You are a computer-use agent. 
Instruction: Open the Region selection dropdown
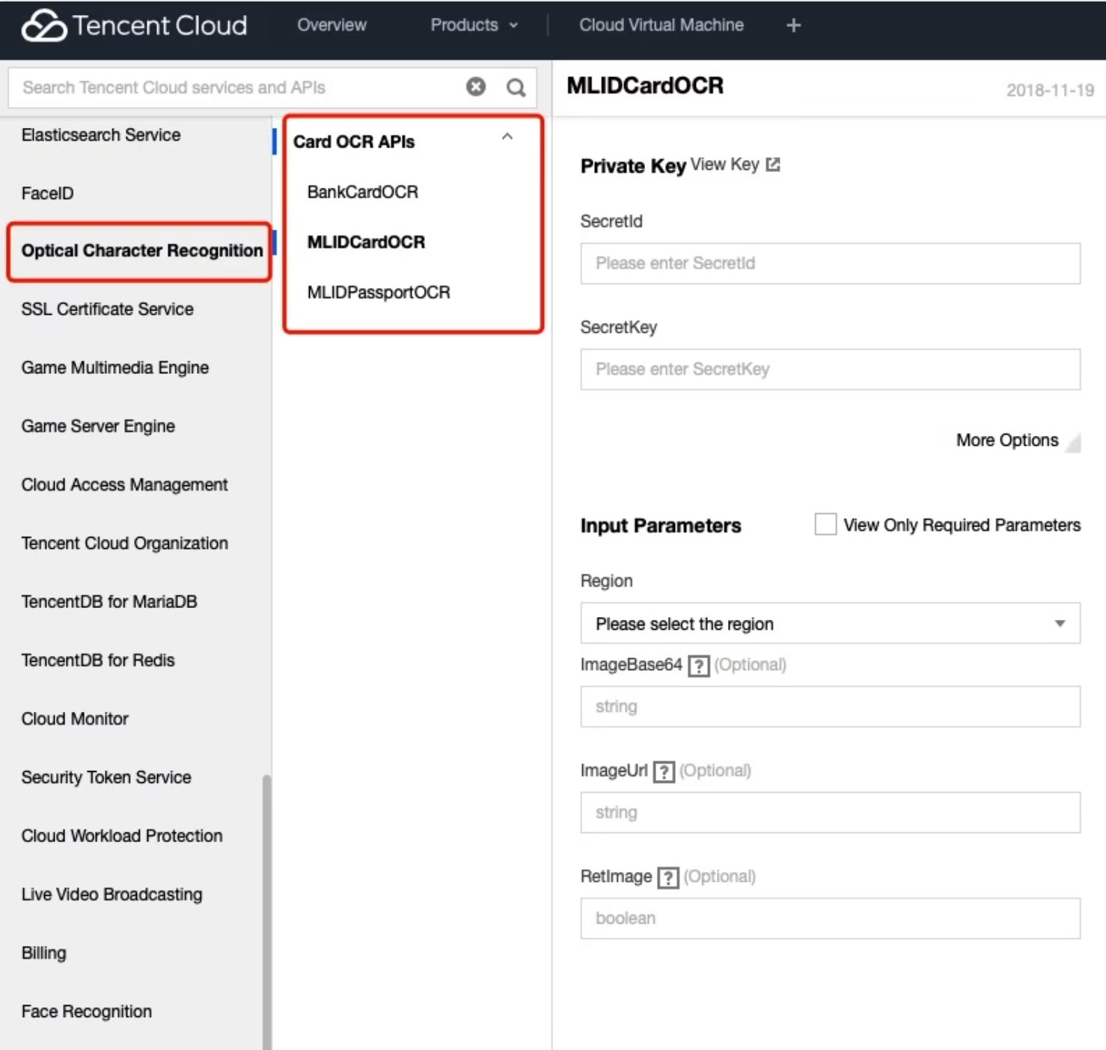pyautogui.click(x=830, y=623)
